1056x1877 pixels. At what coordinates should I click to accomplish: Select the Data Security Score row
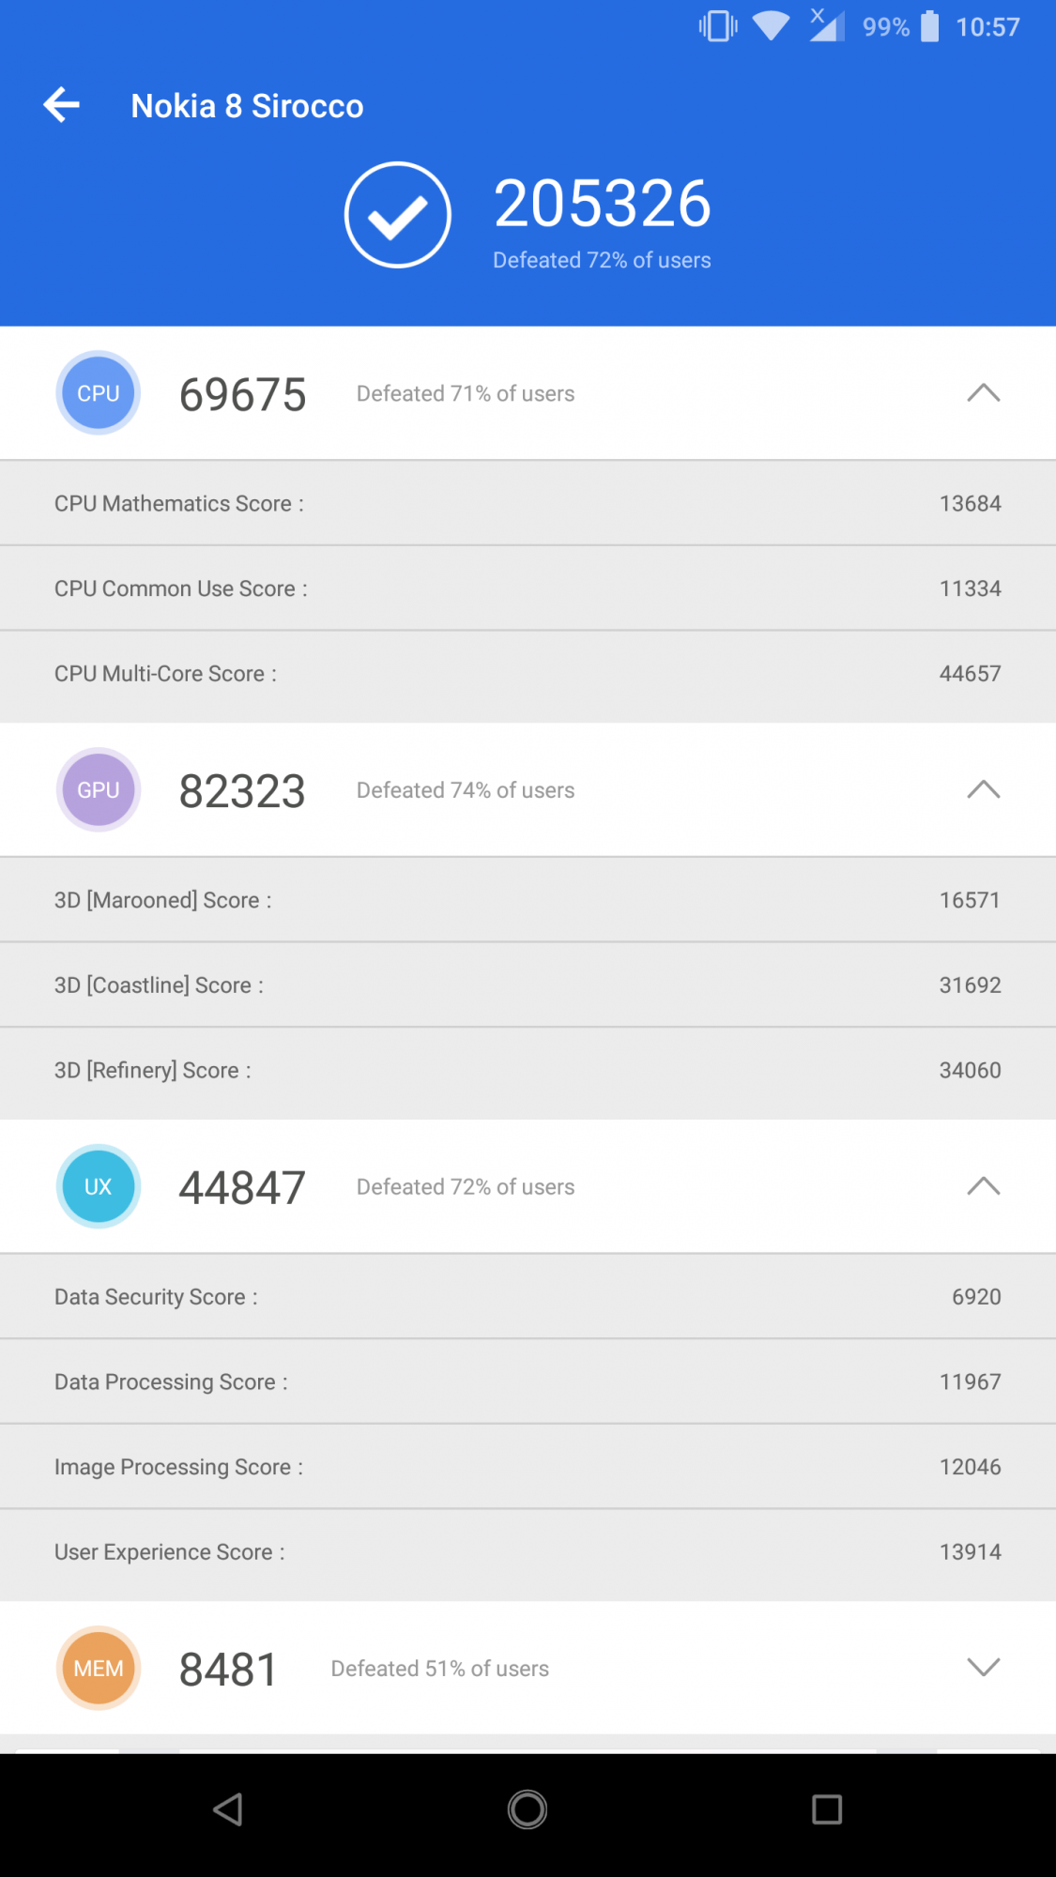(x=528, y=1297)
